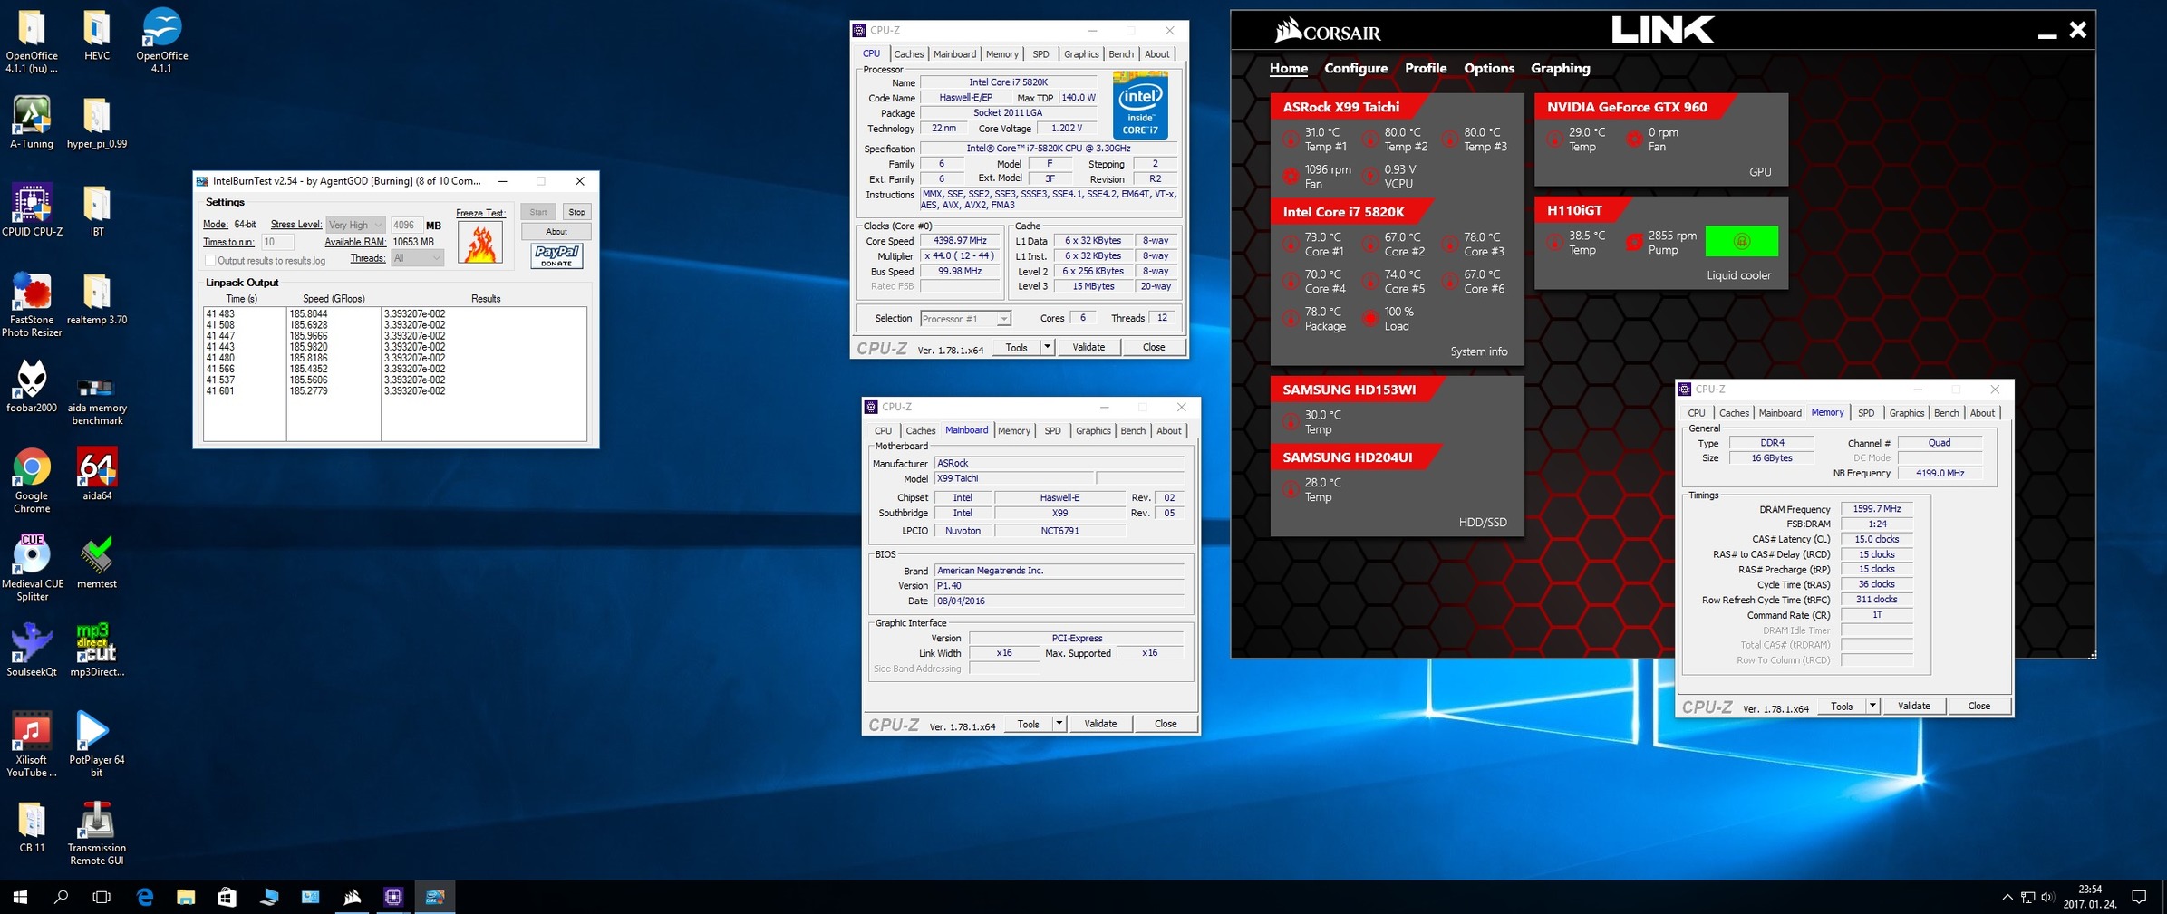Screen dimensions: 2167x914
Task: Click Validate in CPU-Z Memory window
Action: 1914,706
